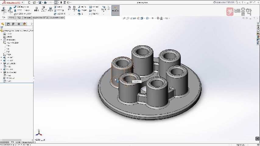
Task: Open the Hole Wizard tool
Action: pos(44,9)
